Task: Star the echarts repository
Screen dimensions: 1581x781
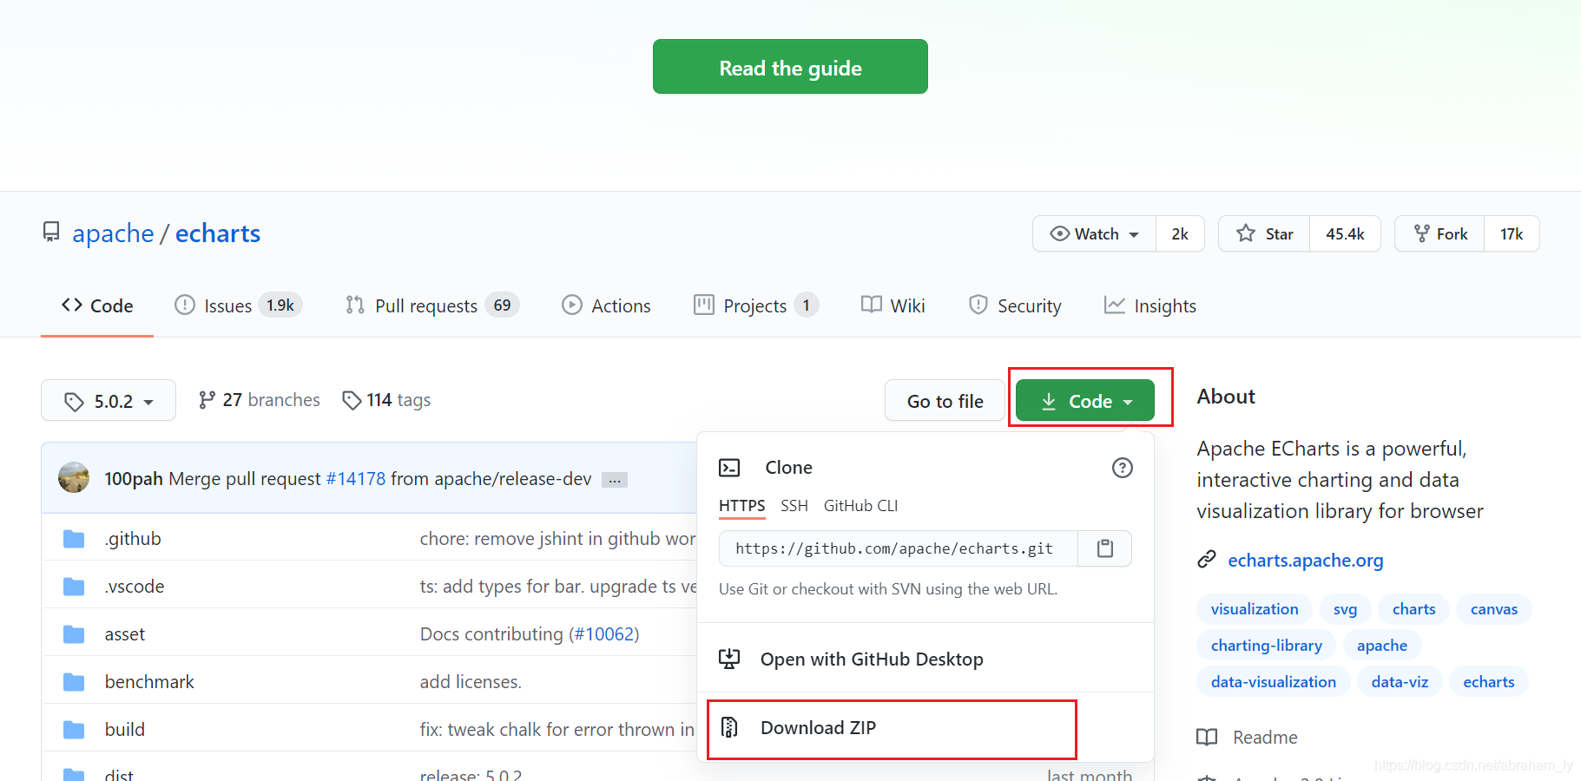Action: pos(1264,233)
